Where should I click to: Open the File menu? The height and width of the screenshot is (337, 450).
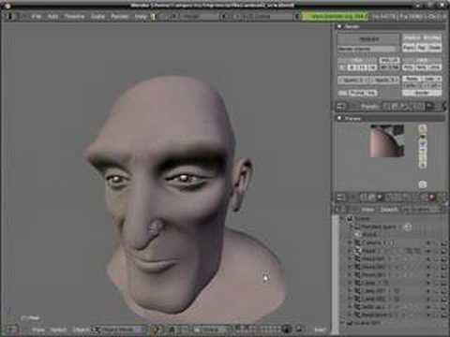pyautogui.click(x=37, y=16)
